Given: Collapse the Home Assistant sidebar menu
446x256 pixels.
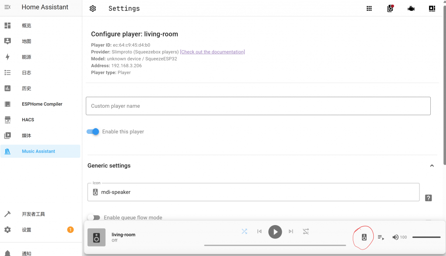Looking at the screenshot, I should (7, 7).
